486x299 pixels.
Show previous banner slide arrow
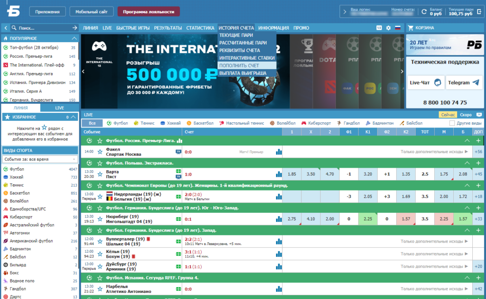click(83, 72)
